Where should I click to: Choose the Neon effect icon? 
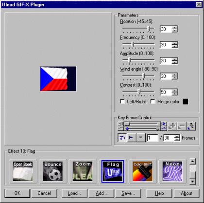172,171
